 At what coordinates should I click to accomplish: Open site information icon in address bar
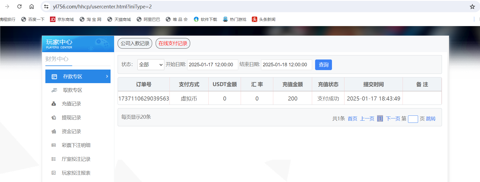tap(46, 7)
